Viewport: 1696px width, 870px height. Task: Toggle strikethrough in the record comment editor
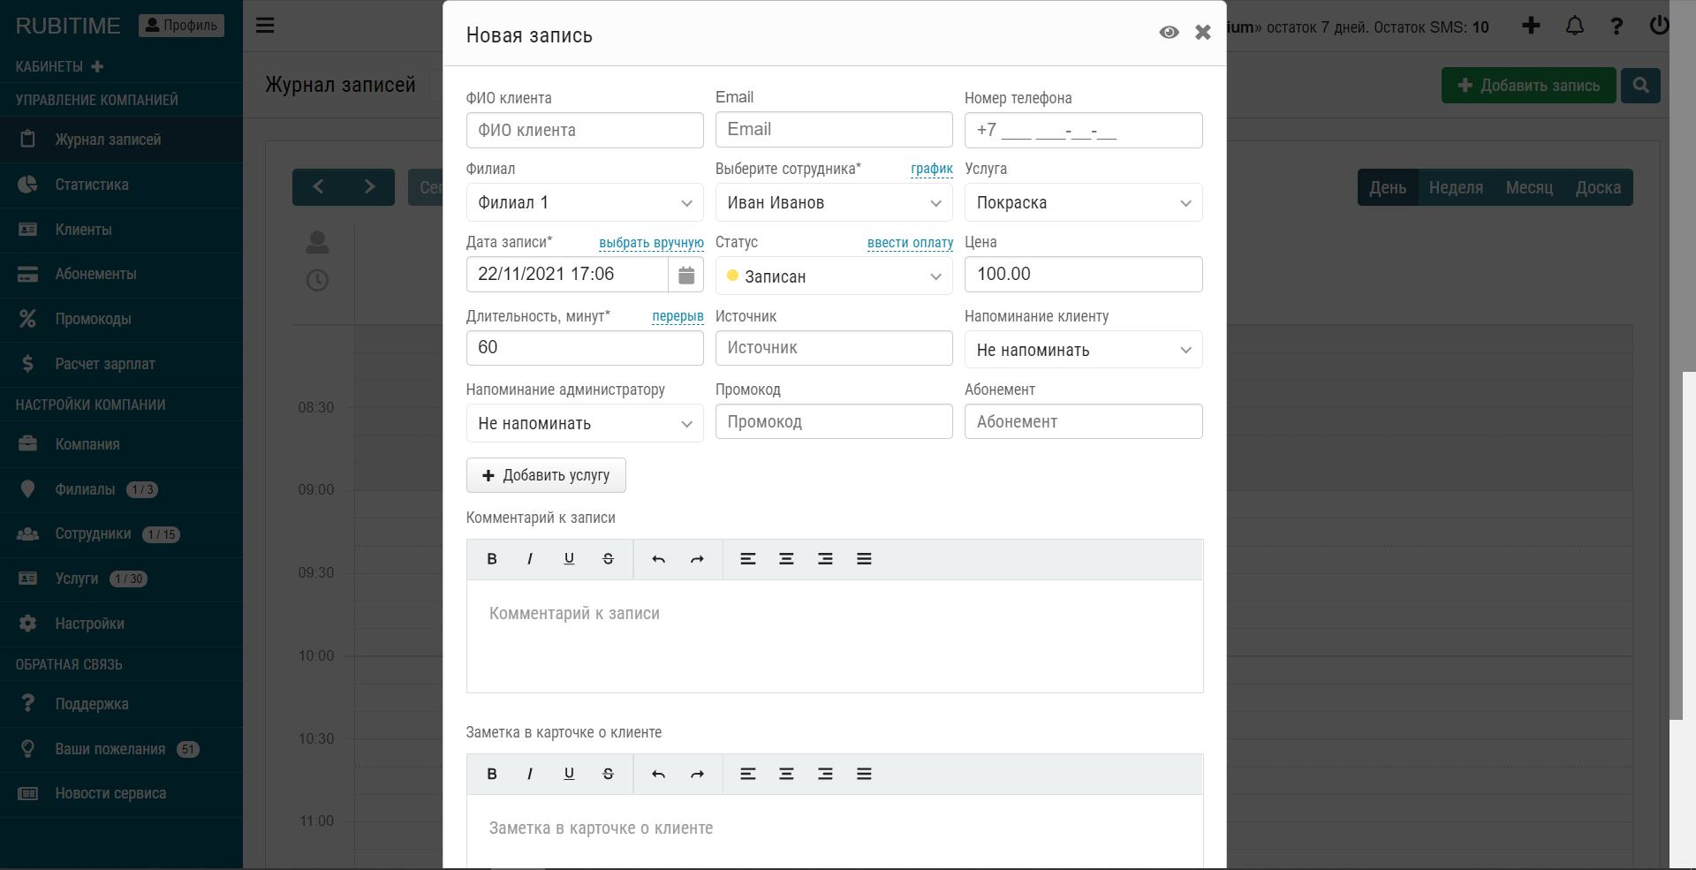pos(608,559)
